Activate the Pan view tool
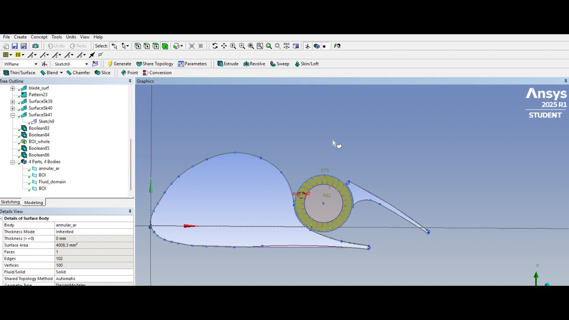 pyautogui.click(x=224, y=46)
